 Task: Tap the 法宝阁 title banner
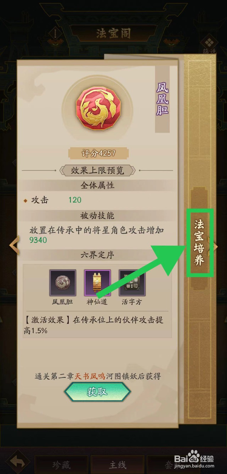click(113, 33)
